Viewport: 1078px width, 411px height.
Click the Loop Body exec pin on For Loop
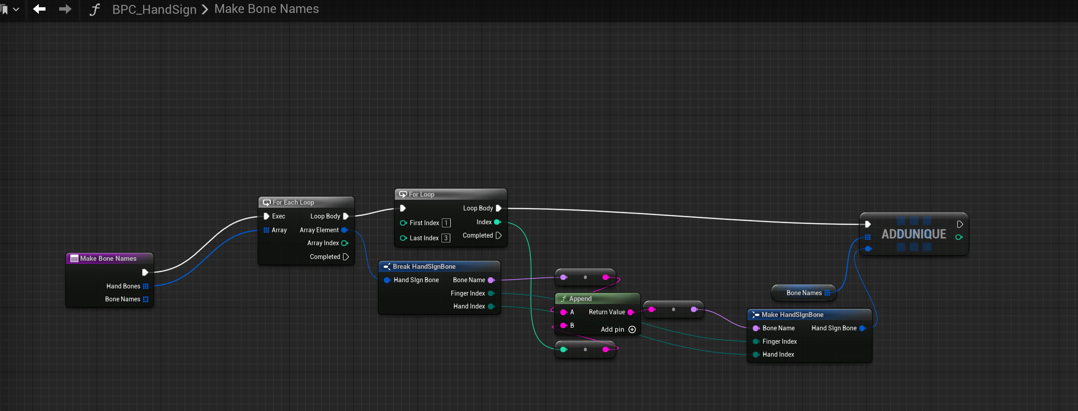click(x=498, y=208)
